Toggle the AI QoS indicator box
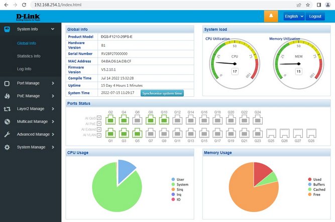The image size is (335, 222). [x=99, y=118]
